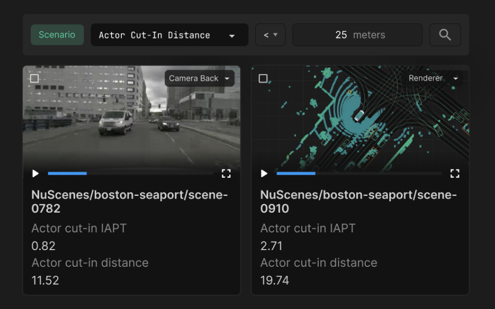Seek on the scene-0910 video progress bar

coord(359,174)
